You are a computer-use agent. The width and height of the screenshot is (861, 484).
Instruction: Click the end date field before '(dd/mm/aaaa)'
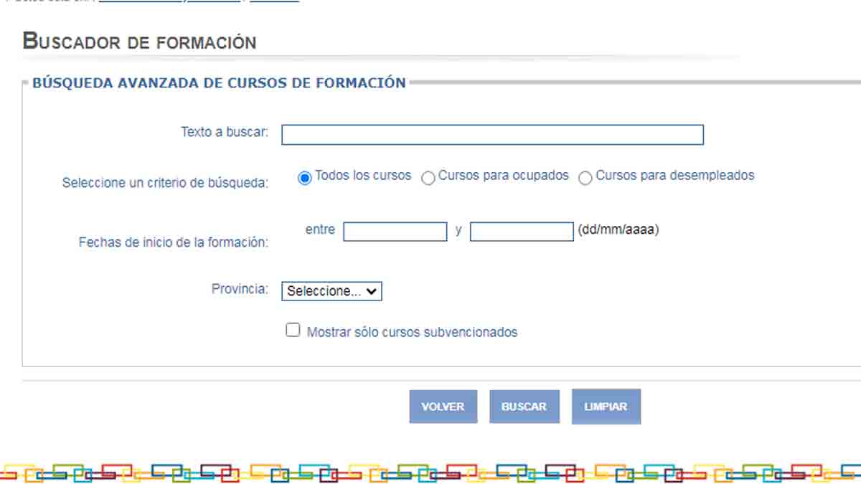pos(522,232)
